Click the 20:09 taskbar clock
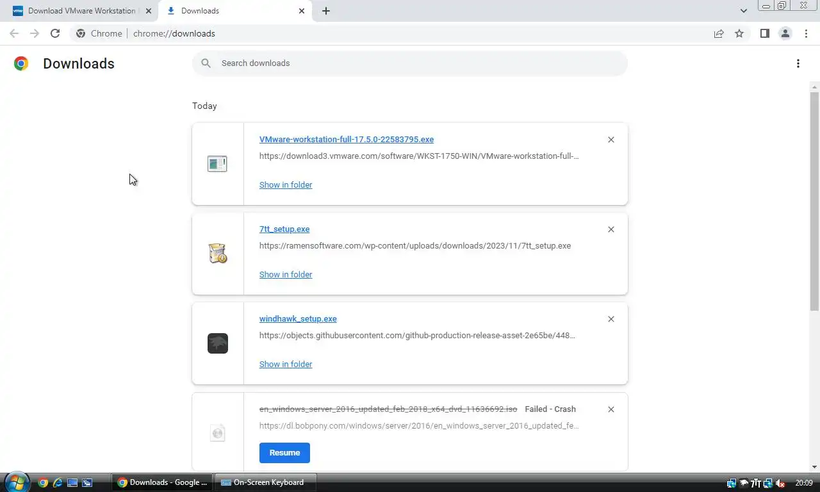This screenshot has height=492, width=820. [804, 483]
